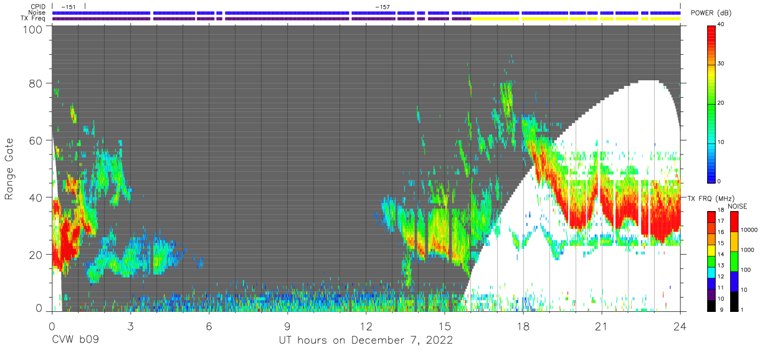Image resolution: width=765 pixels, height=353 pixels.
Task: Click the 20 label on POWER scale
Action: [722, 103]
